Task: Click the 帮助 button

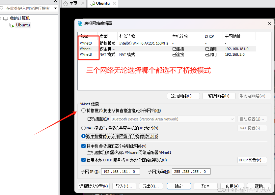Action: pos(259,186)
